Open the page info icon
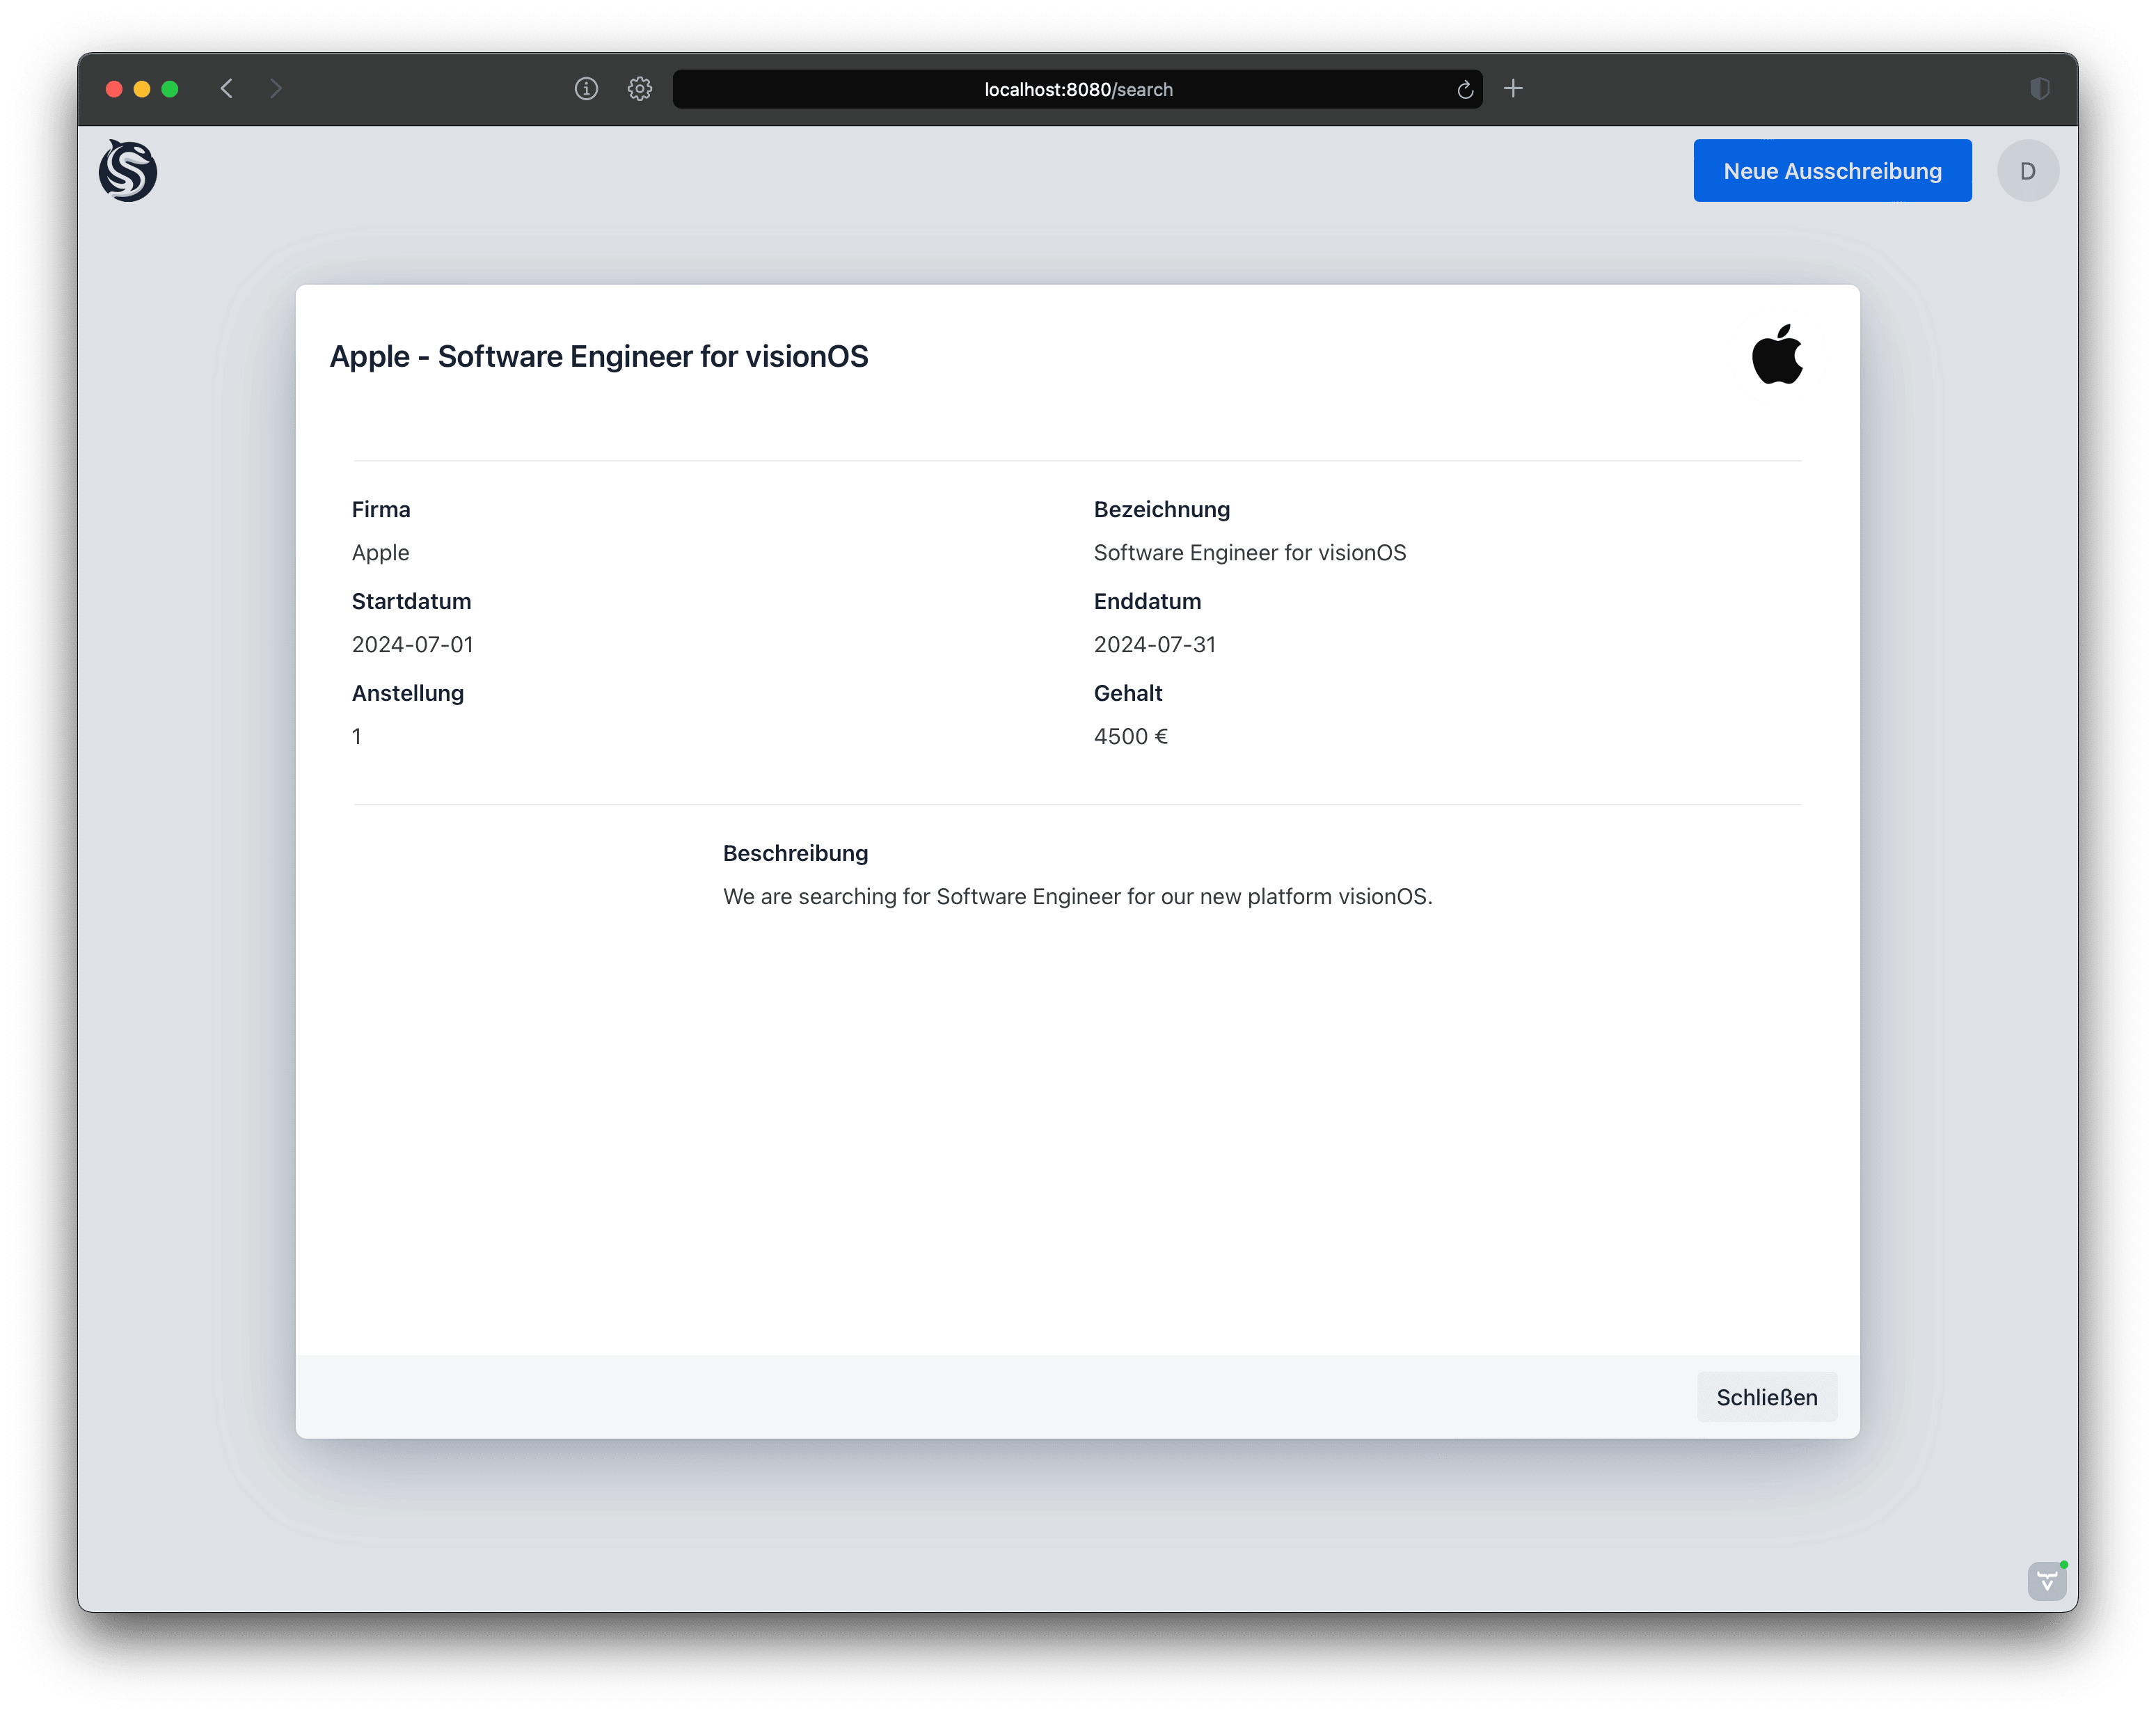 click(586, 89)
